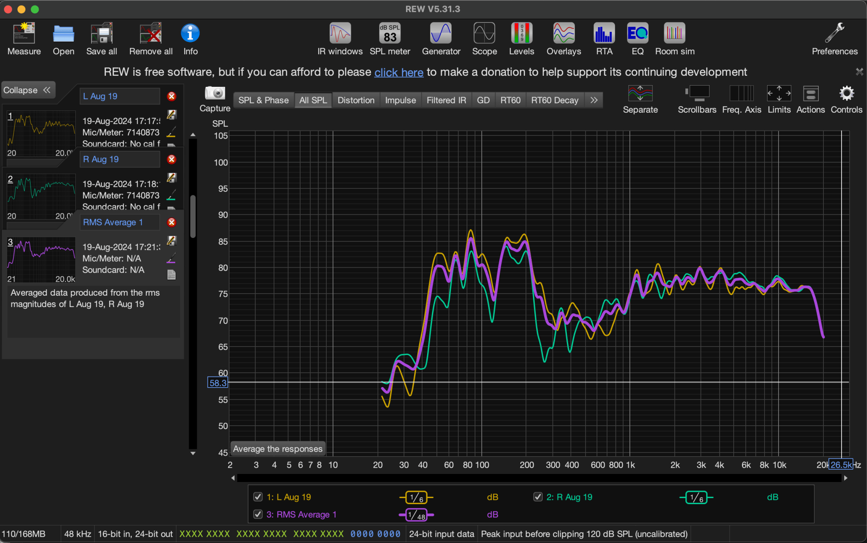Open the EQ window
The width and height of the screenshot is (867, 543).
[x=638, y=39]
